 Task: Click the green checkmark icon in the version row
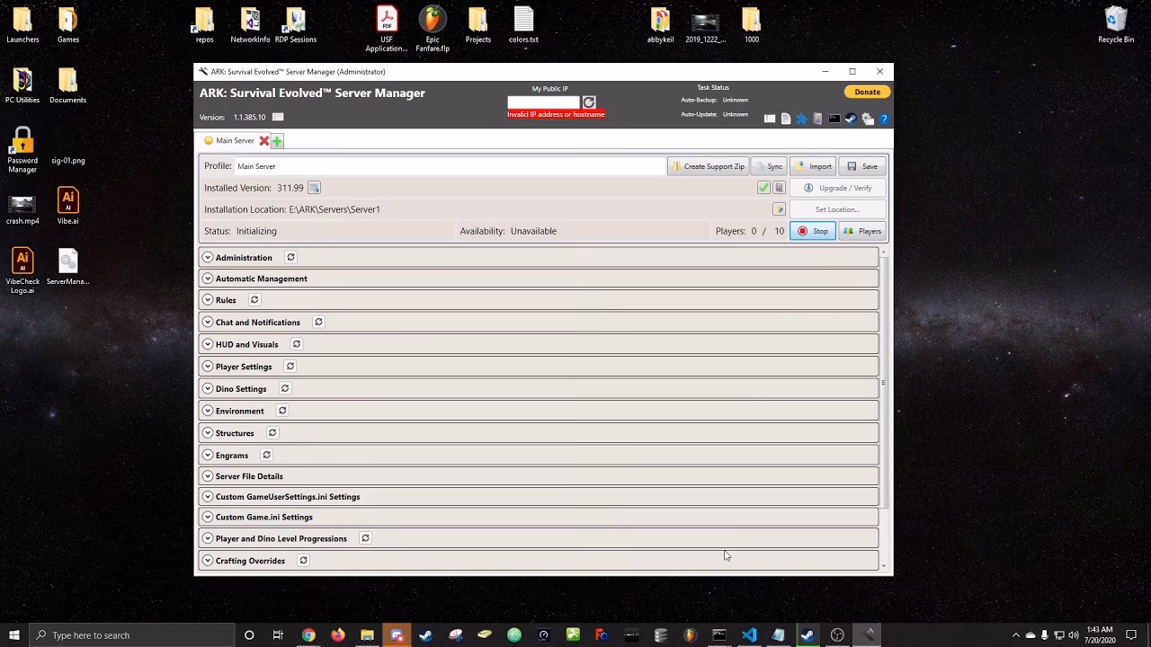[x=763, y=188]
